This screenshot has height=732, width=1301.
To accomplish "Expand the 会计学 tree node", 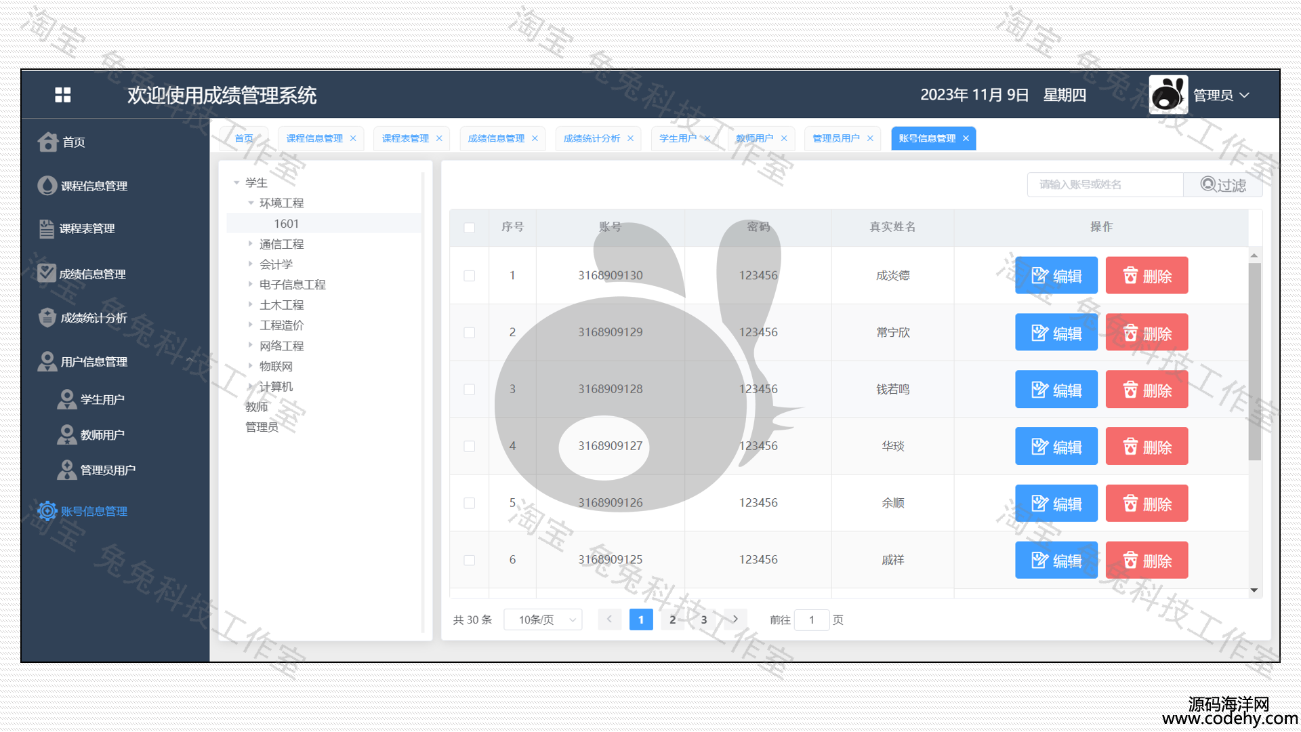I will [251, 264].
